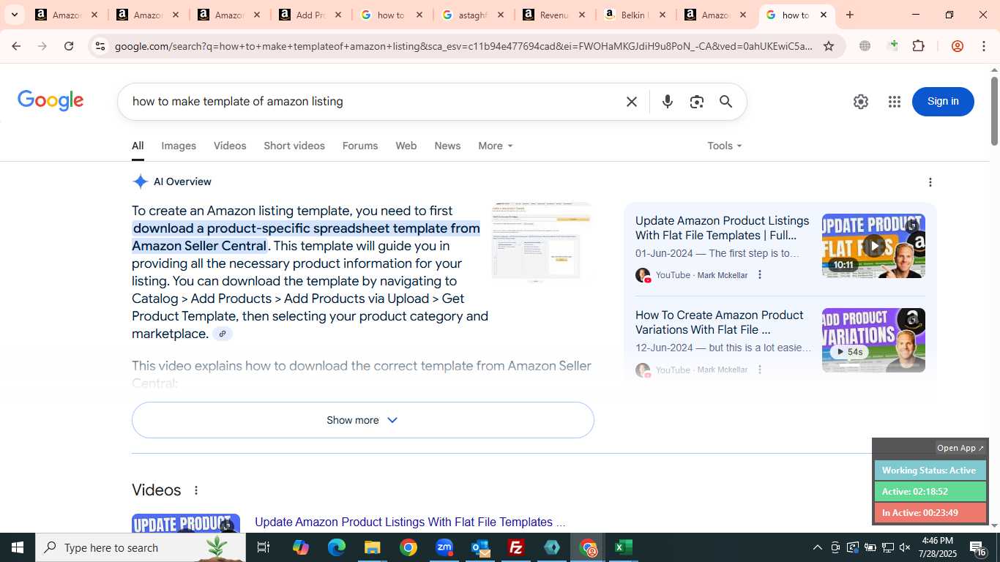Close the 'Add Pr' browser tab

click(x=337, y=15)
